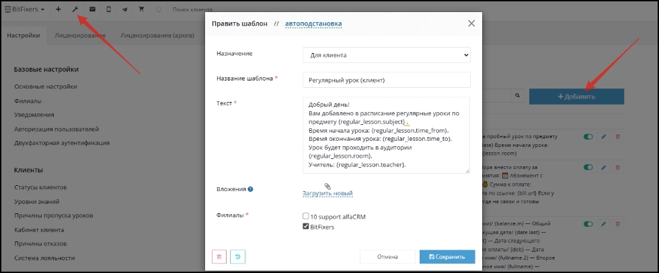This screenshot has width=659, height=273.
Task: Uncheck the BitFixers branch checkbox
Action: point(305,227)
